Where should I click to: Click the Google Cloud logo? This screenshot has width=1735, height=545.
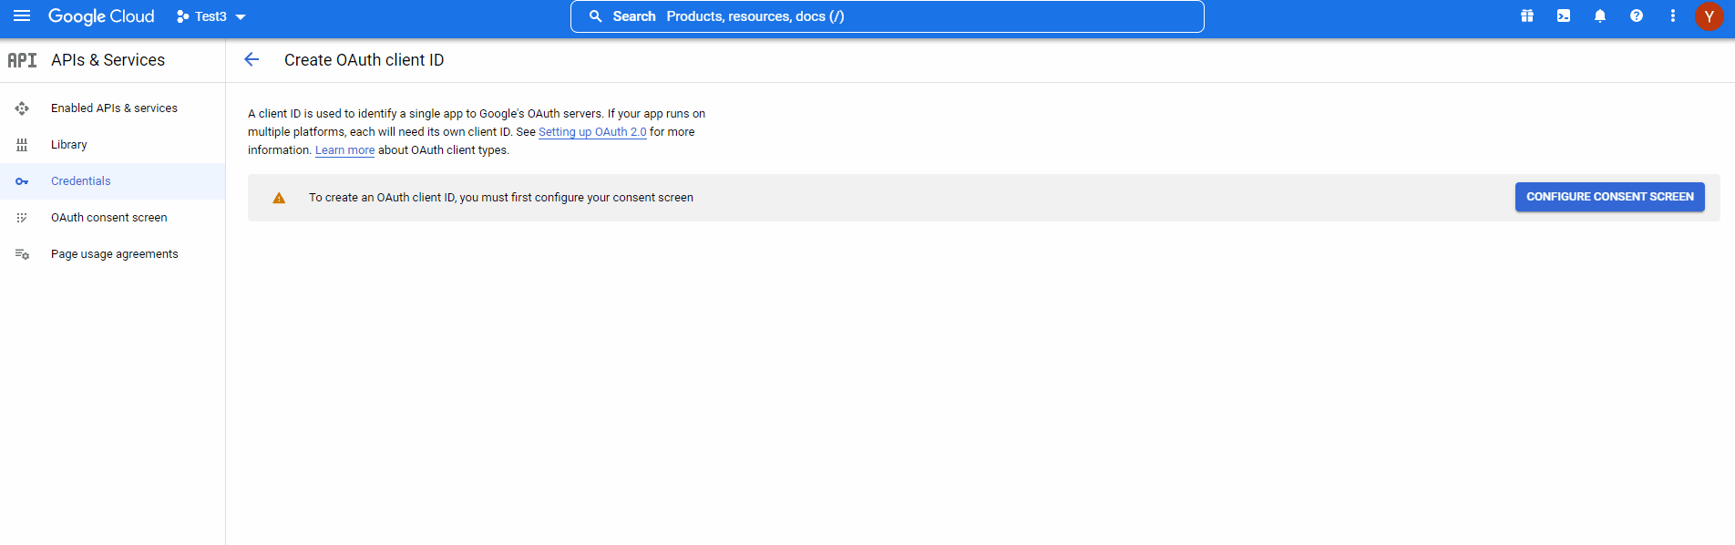pos(101,16)
